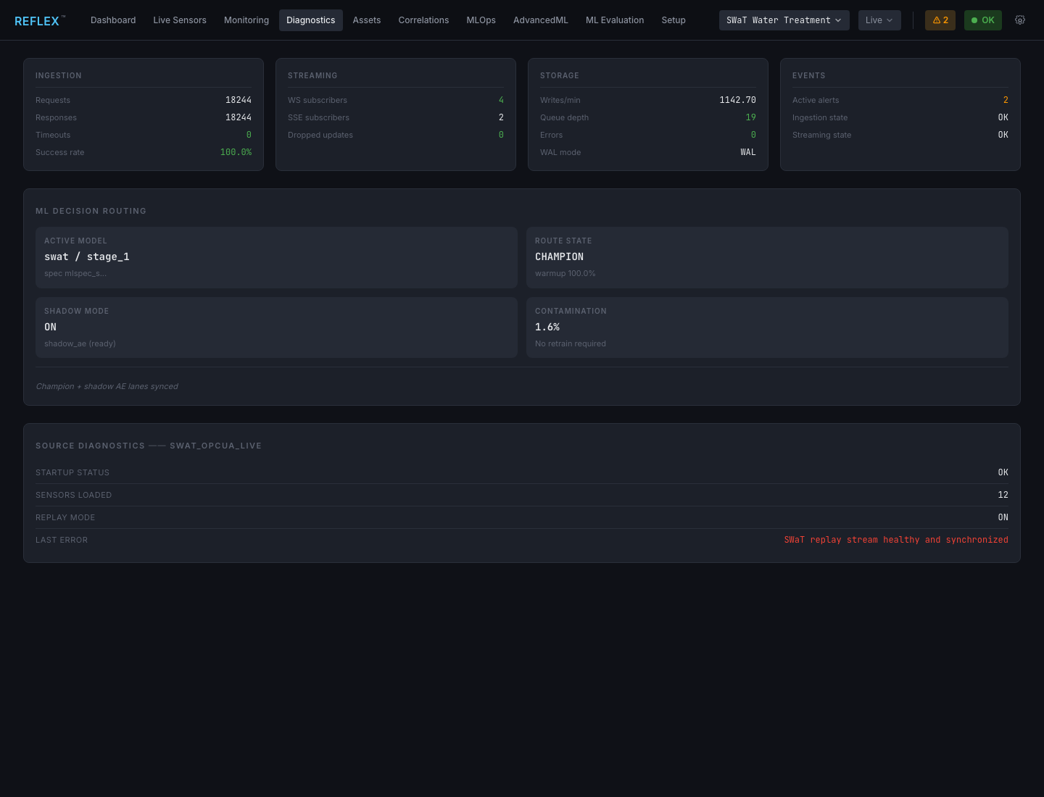Image resolution: width=1044 pixels, height=797 pixels.
Task: Click the Replay Mode row
Action: click(522, 517)
